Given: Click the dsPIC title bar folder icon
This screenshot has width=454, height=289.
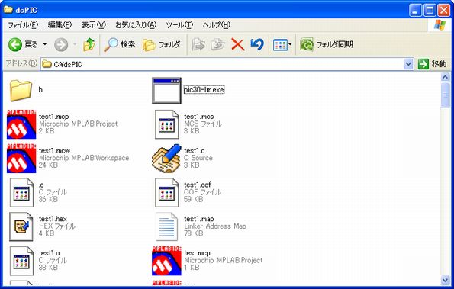Looking at the screenshot, I should (x=8, y=10).
